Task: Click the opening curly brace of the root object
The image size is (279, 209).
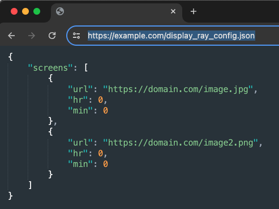Action: pos(11,57)
